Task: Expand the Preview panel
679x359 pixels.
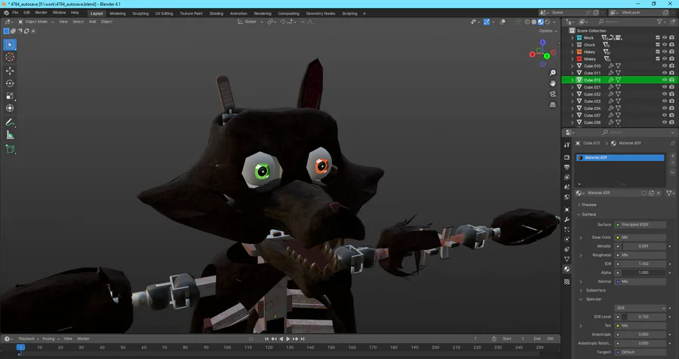Action: pyautogui.click(x=588, y=205)
